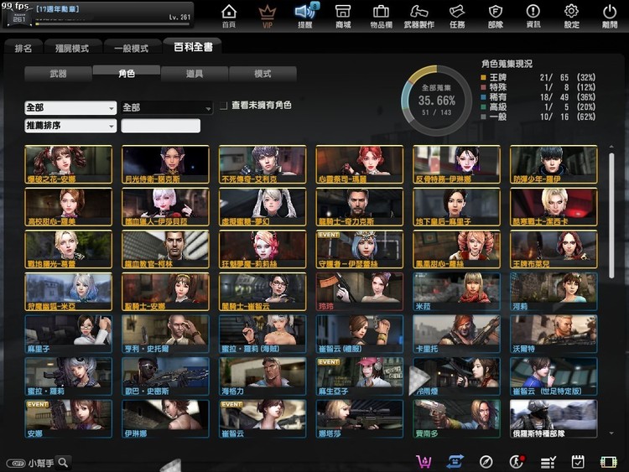629x472 pixels.
Task: Click the yellow 王牌 legend swatch
Action: pyautogui.click(x=483, y=77)
